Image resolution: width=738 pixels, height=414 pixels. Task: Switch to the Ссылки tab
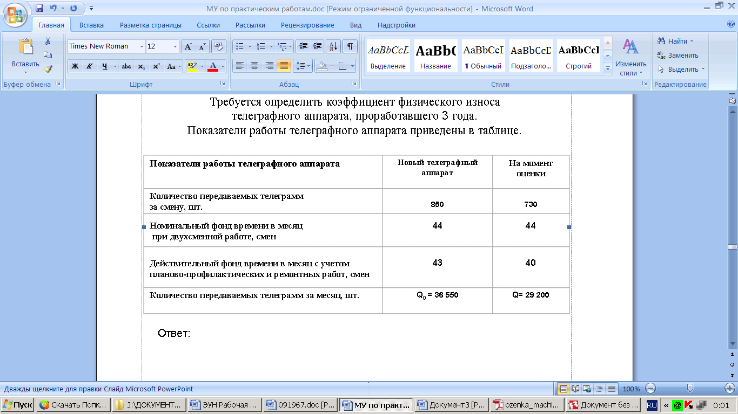[x=208, y=25]
